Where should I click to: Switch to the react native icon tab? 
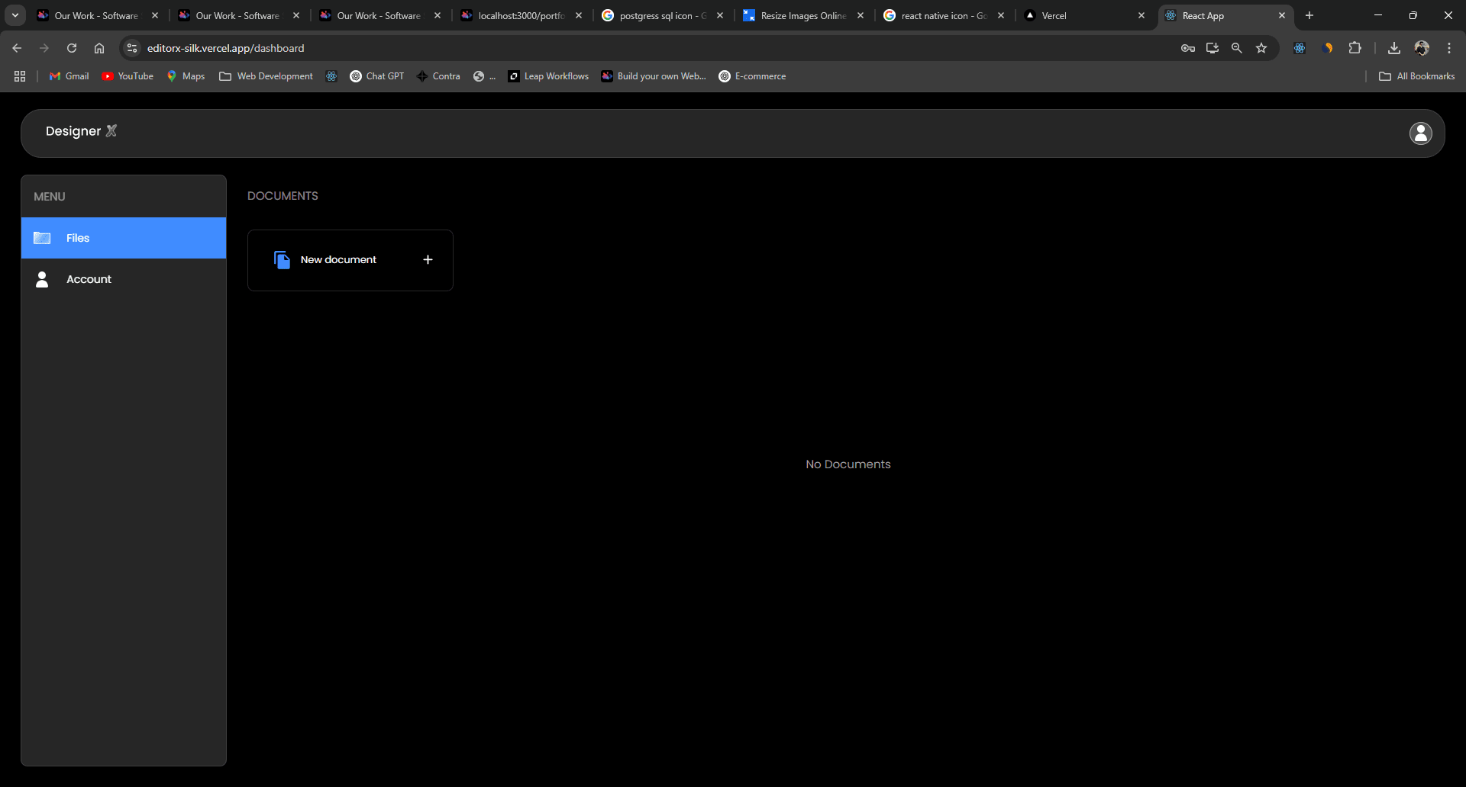point(945,15)
